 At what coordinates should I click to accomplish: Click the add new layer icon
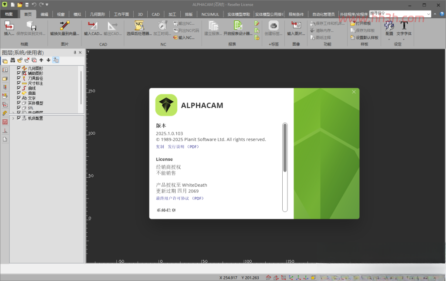pos(20,60)
